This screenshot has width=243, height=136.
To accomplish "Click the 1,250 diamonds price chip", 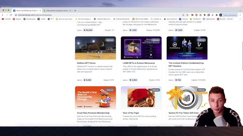I will tap(133, 30).
